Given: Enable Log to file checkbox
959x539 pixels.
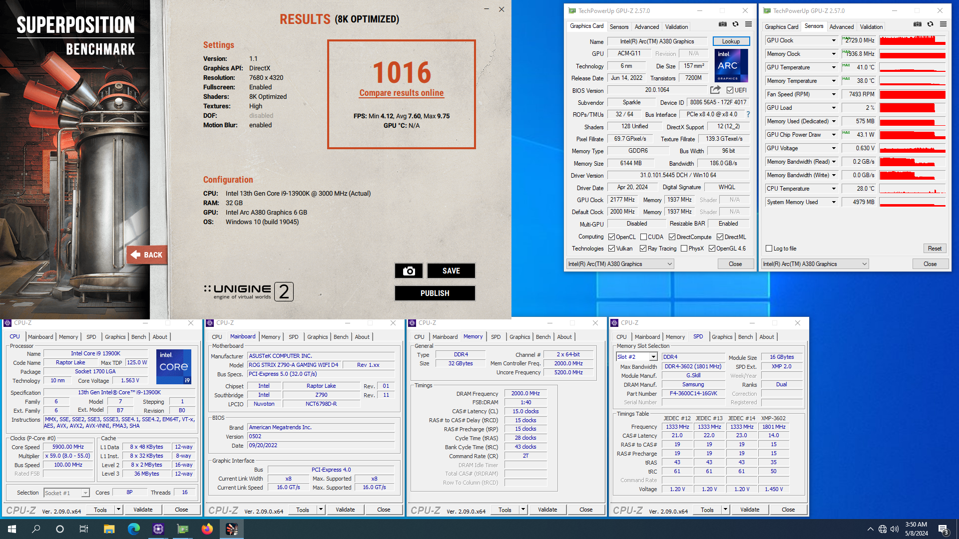Looking at the screenshot, I should [x=769, y=249].
